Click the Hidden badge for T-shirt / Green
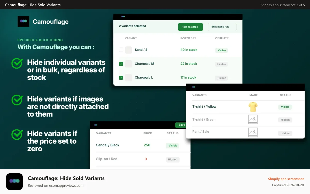The image size is (310, 194). tap(285, 120)
